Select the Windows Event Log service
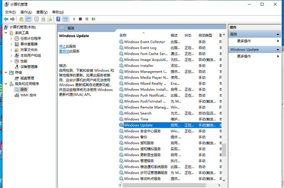The image size is (284, 188). coord(170,48)
